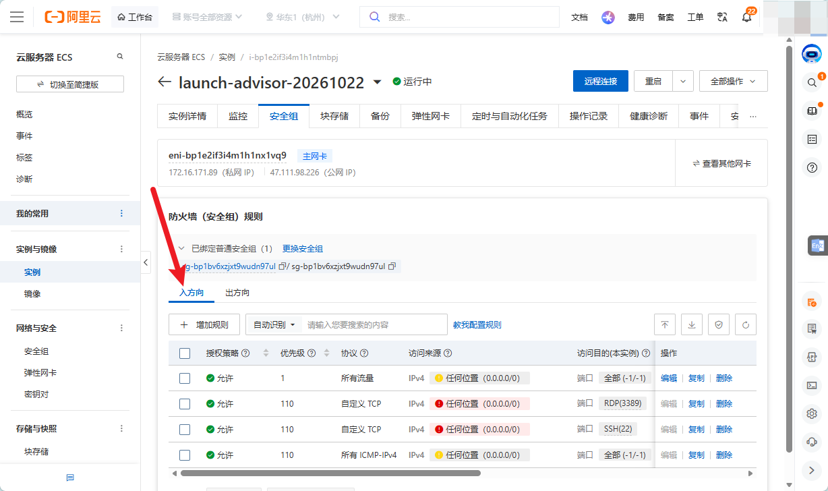Tick the checkbox for RDP(3389) rule
This screenshot has height=491, width=828.
click(x=185, y=404)
